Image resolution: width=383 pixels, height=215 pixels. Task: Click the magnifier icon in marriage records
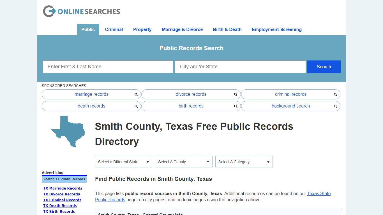pyautogui.click(x=136, y=95)
